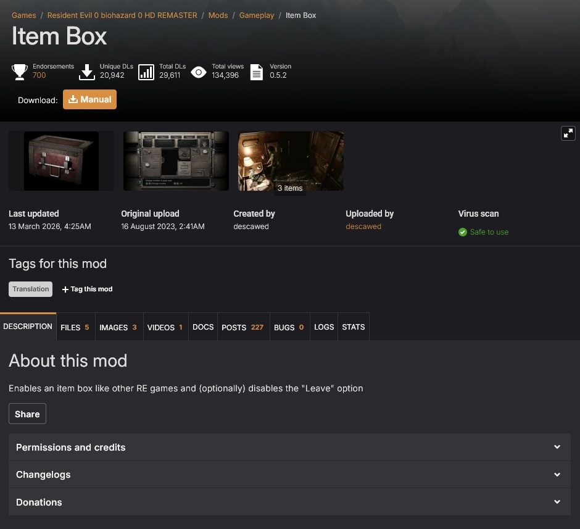Open the train room gameplay thumbnail

coord(291,161)
